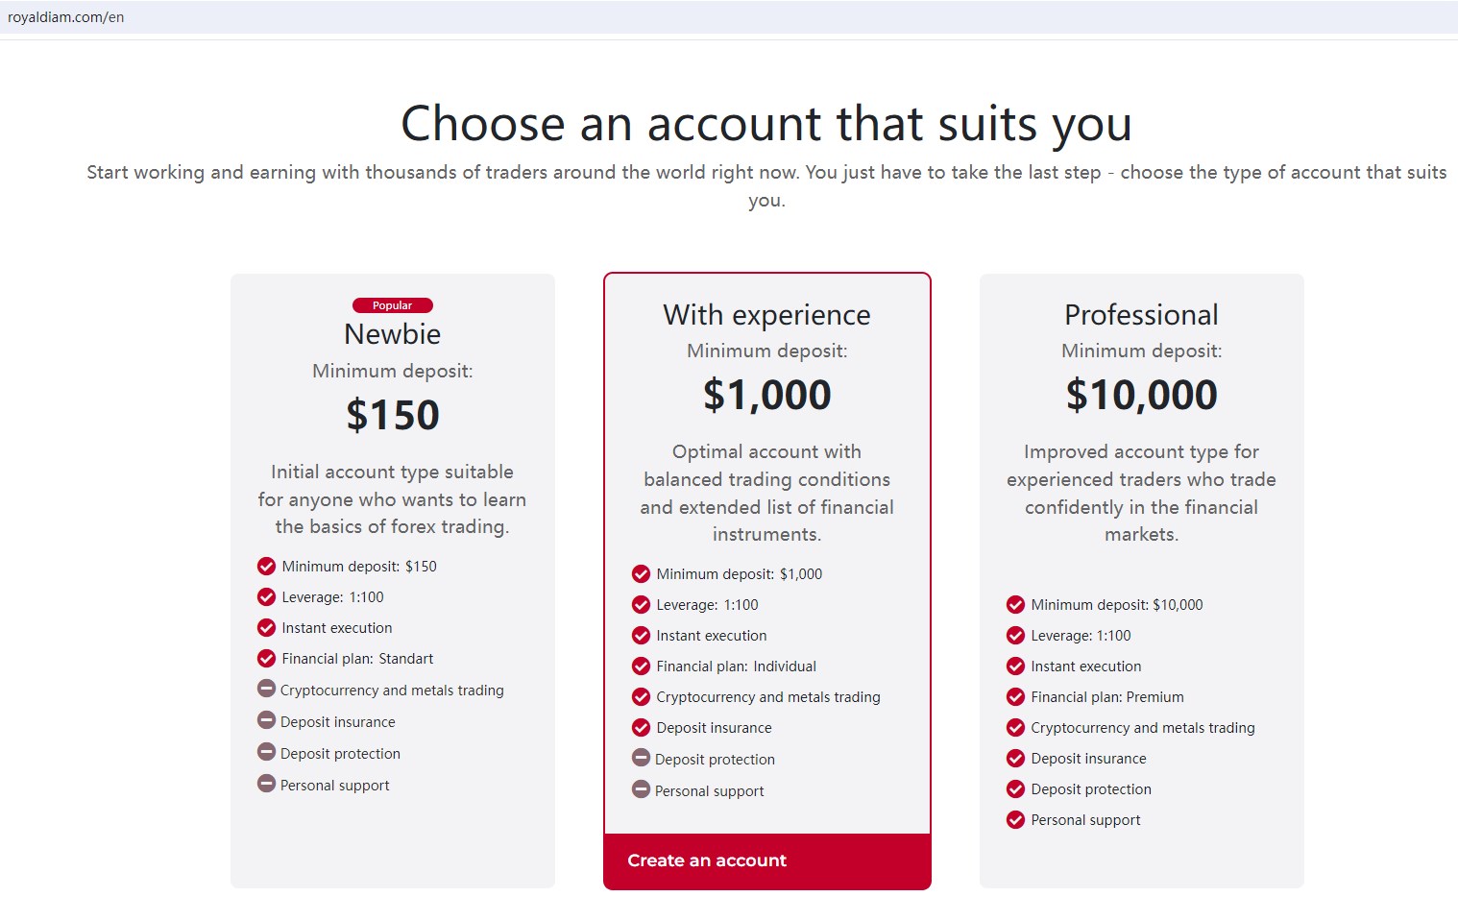The image size is (1458, 921).
Task: Click checkmark next to With experience Deposit insurance
Action: 642,728
